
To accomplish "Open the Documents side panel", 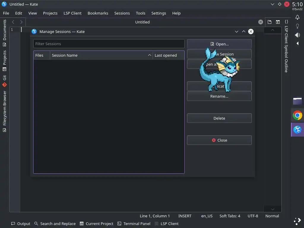I will (x=4, y=33).
